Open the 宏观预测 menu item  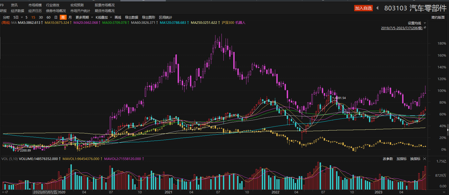click(x=77, y=5)
